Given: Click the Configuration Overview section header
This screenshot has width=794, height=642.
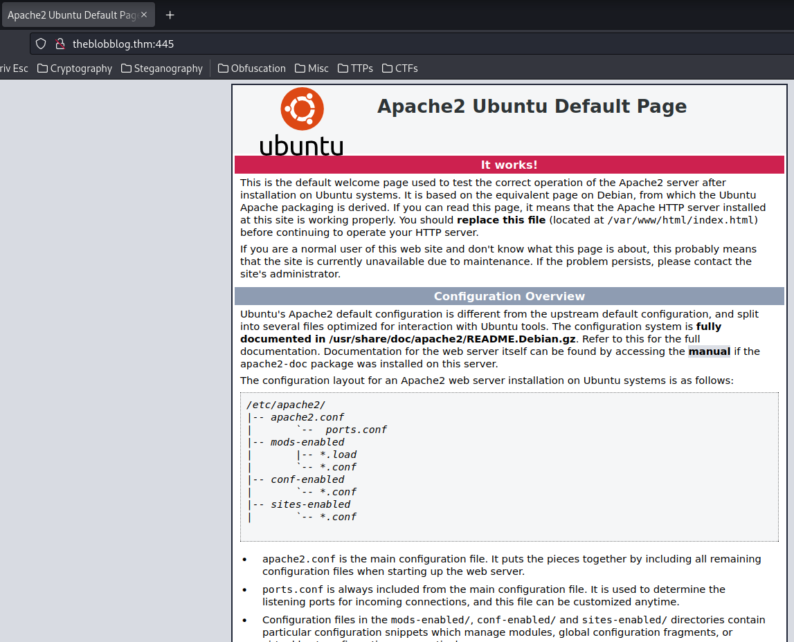Looking at the screenshot, I should [x=509, y=297].
